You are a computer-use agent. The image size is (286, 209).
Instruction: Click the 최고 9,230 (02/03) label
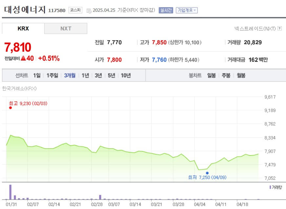tap(28, 103)
